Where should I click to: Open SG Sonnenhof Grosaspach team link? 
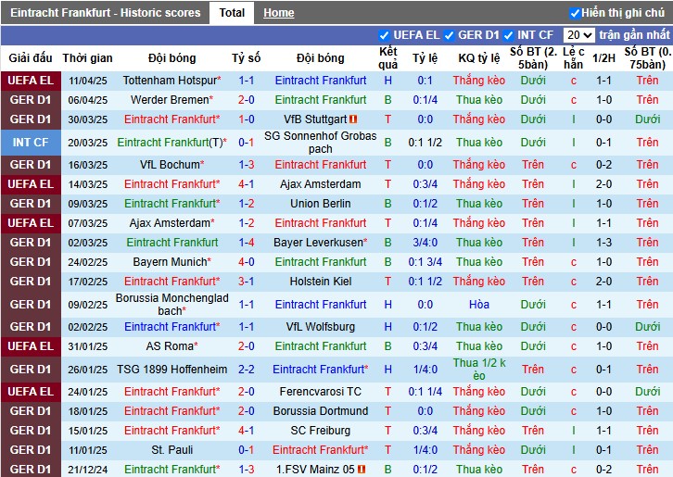[x=320, y=143]
